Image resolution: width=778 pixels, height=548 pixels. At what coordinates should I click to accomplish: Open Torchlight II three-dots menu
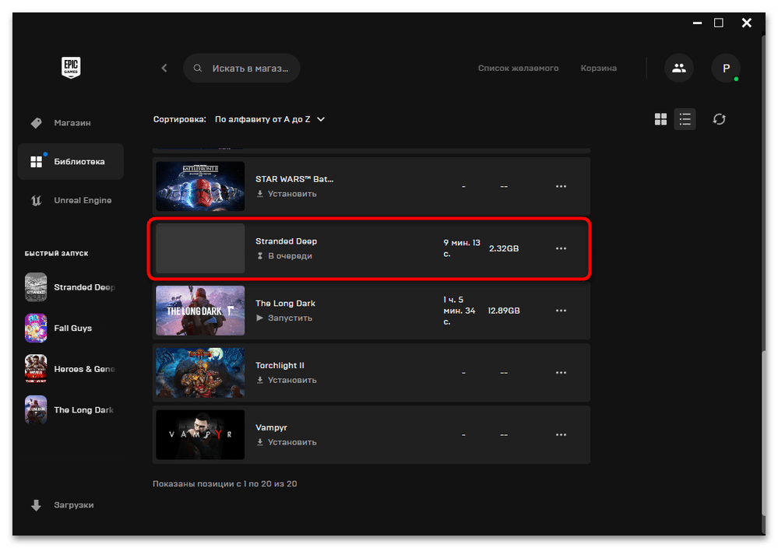(x=561, y=372)
